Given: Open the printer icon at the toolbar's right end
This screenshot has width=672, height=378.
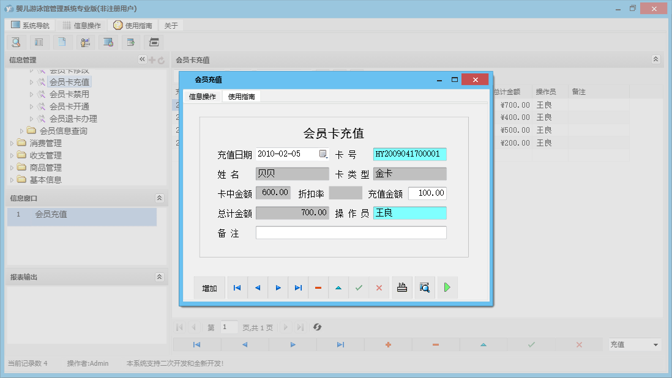Looking at the screenshot, I should click(x=154, y=42).
